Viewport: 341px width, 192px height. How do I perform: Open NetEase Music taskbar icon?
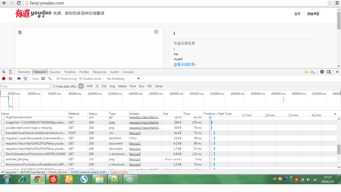point(53,179)
